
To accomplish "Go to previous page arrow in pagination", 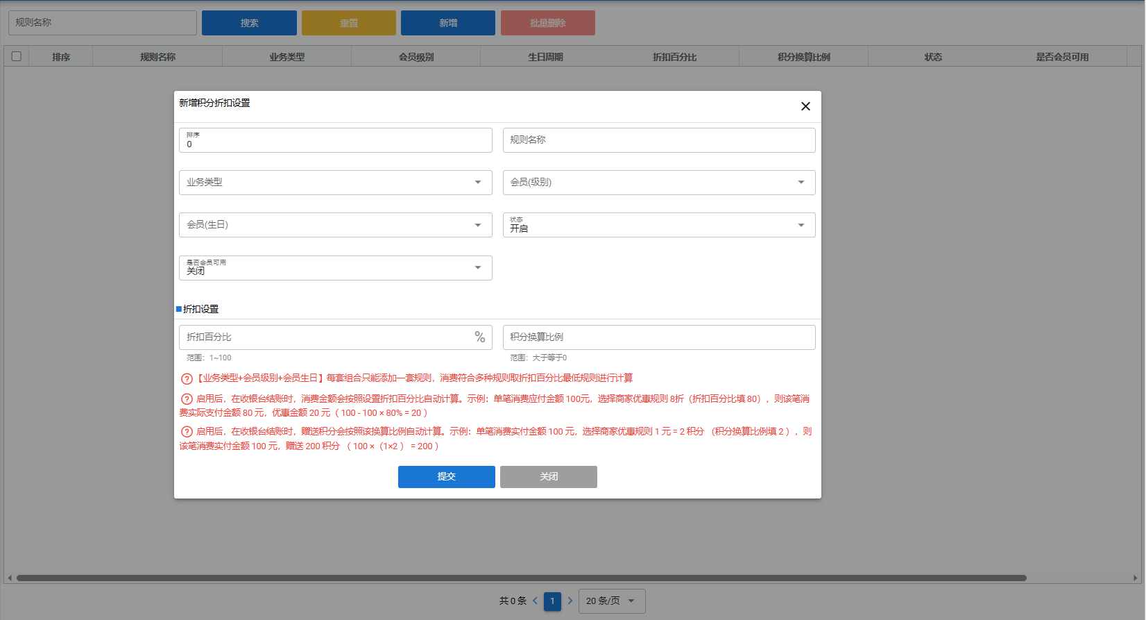I will click(535, 601).
